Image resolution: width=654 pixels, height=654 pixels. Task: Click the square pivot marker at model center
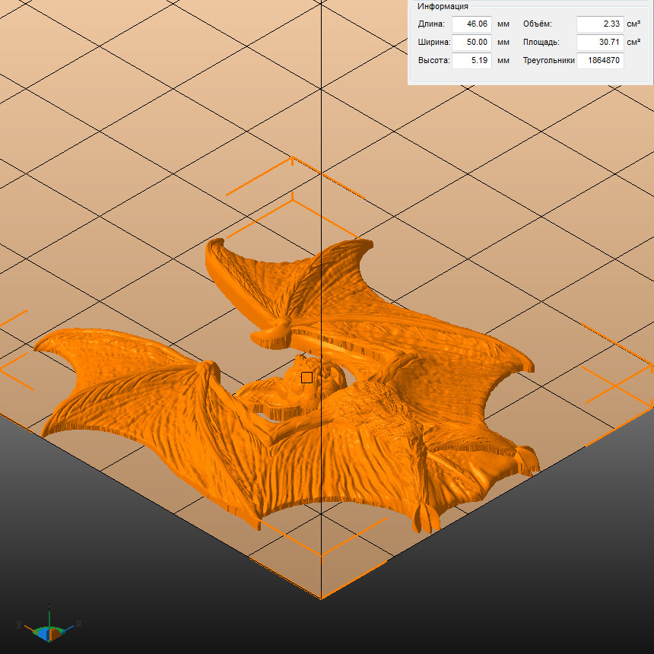pyautogui.click(x=306, y=377)
